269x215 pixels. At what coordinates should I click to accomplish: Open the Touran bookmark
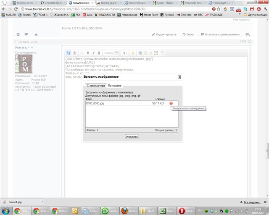pos(24,15)
